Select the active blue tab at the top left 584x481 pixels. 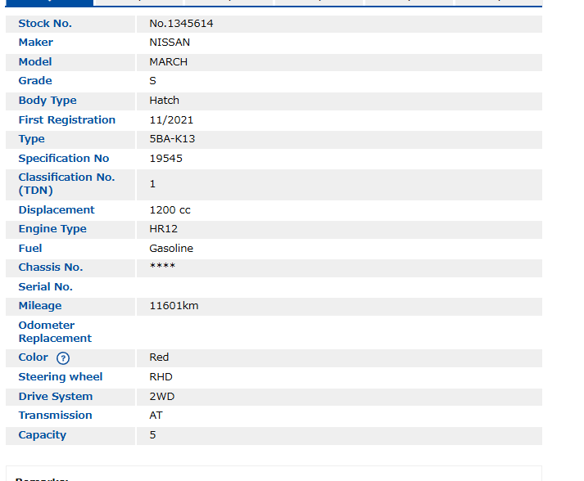click(x=49, y=2)
